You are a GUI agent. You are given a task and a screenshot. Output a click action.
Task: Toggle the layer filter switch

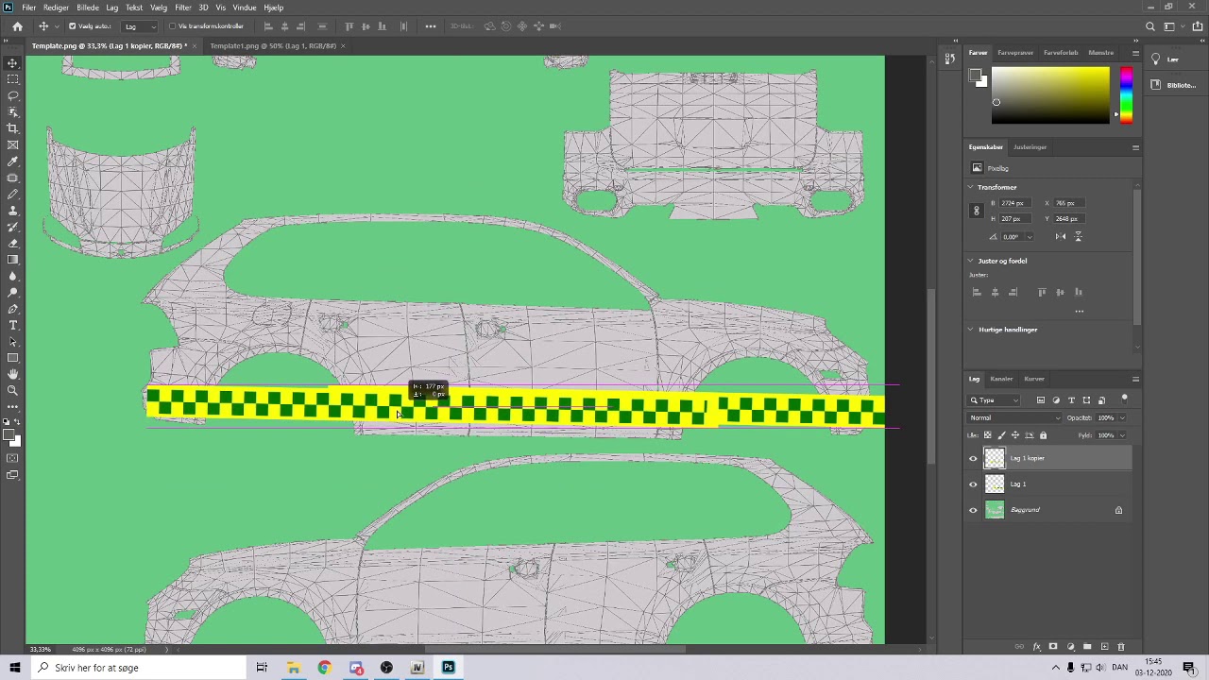(x=1124, y=399)
